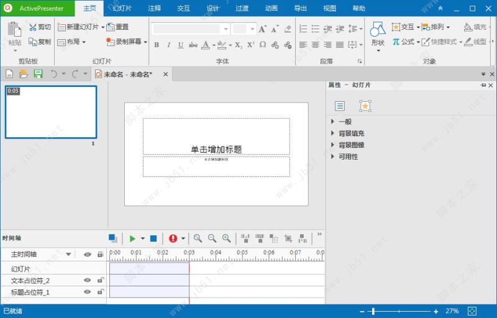Click the zoom slider handle in status bar

[373, 311]
